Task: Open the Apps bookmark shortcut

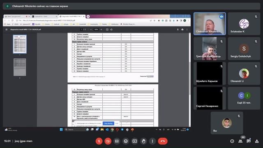Action: tap(7, 24)
